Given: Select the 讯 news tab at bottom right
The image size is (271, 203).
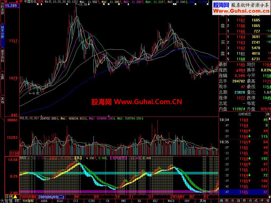Looking at the screenshot, I should point(250,201).
